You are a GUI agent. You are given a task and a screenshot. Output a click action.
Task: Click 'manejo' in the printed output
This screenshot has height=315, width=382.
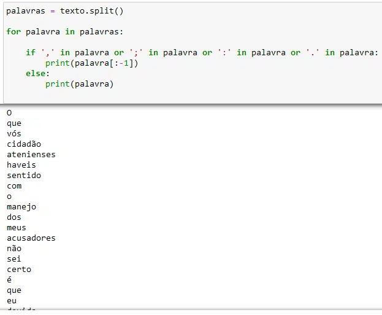21,206
